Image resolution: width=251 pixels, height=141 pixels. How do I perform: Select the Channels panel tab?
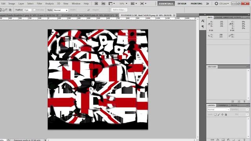(222, 105)
